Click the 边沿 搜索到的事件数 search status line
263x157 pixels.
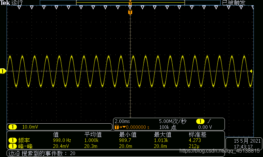pyautogui.click(x=42, y=153)
